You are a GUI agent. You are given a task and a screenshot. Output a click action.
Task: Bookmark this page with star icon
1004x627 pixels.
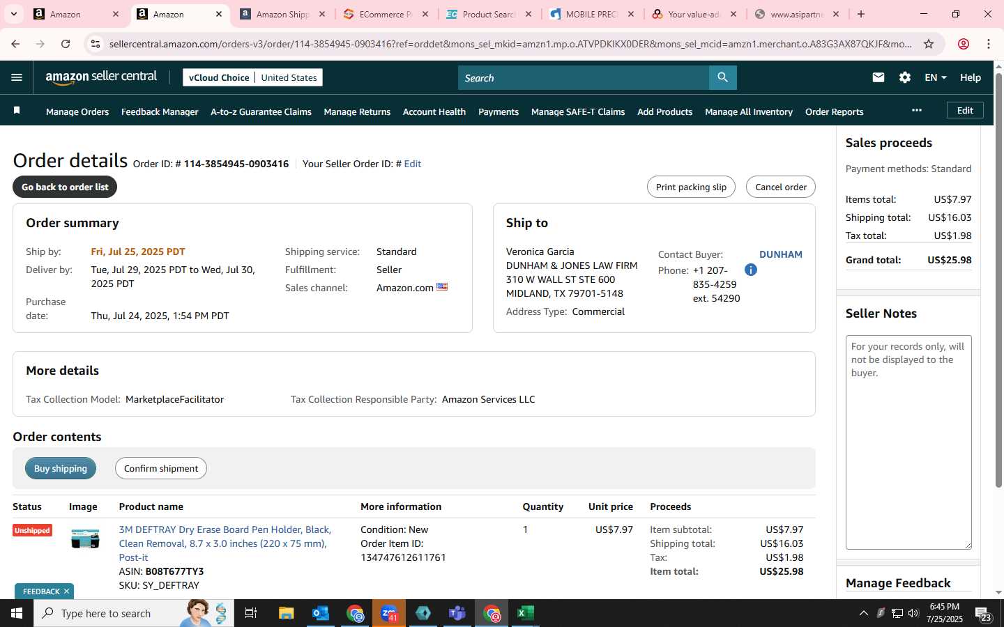[928, 44]
